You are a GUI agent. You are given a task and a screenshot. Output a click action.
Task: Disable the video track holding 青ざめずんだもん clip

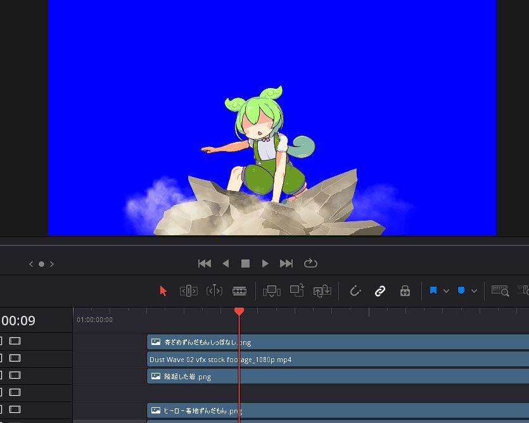[x=15, y=341]
